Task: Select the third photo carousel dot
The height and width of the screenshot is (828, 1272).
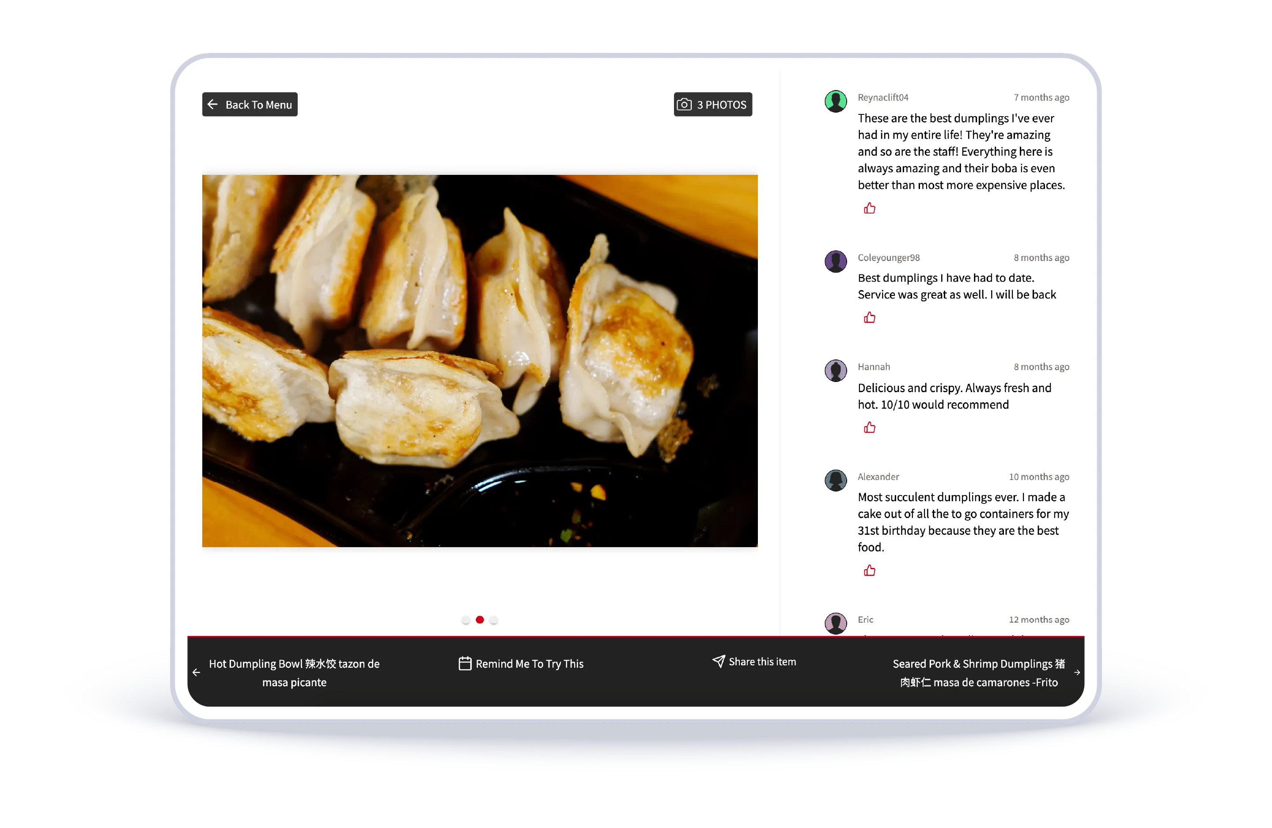Action: pyautogui.click(x=494, y=620)
